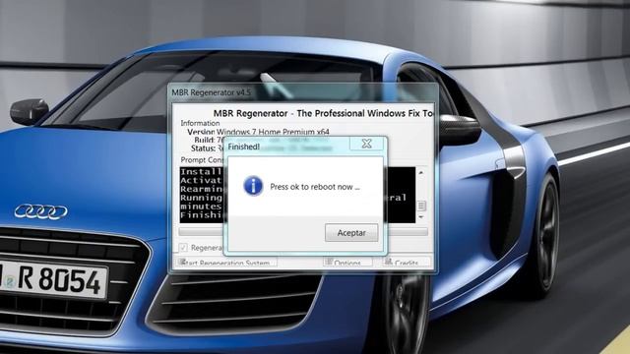The height and width of the screenshot is (354, 630).
Task: Click the 'Press ok to reboot now ...' message
Action: [x=315, y=187]
